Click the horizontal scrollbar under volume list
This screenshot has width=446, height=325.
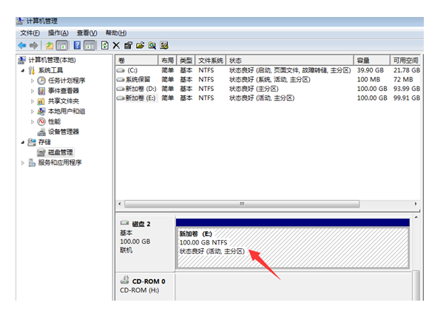[240, 204]
